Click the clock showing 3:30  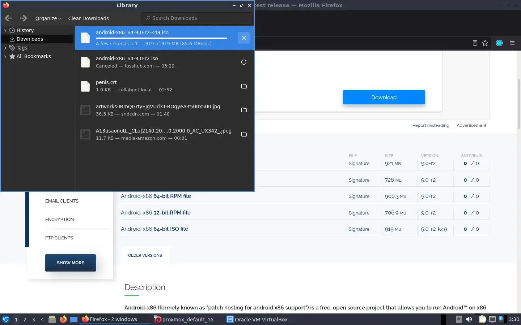[514, 319]
